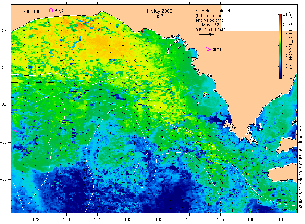Click the 'Altimetric sealevel' caption

[x=213, y=11]
